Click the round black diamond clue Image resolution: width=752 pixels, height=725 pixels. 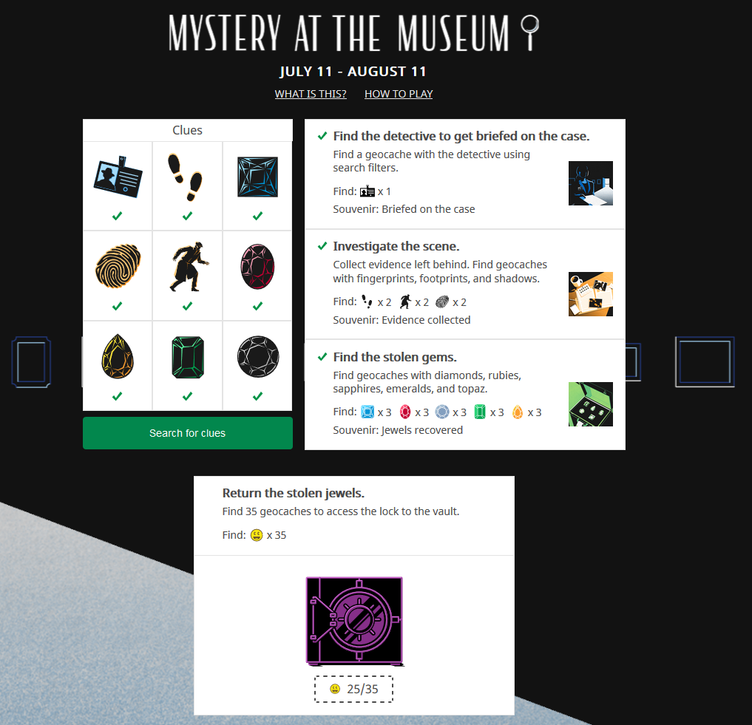(x=258, y=356)
